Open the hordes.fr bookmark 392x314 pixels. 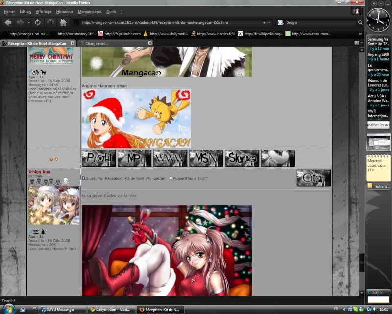pos(213,34)
